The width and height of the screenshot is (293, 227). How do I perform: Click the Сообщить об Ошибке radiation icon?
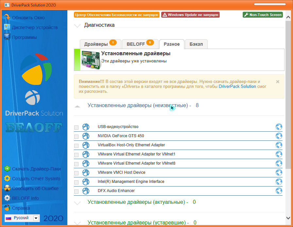(7, 188)
